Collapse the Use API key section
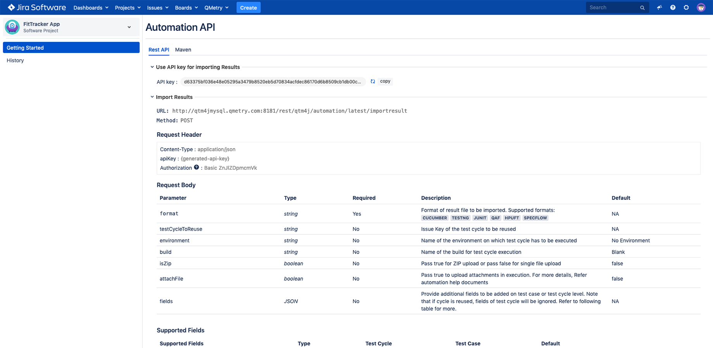This screenshot has width=713, height=348. click(152, 67)
